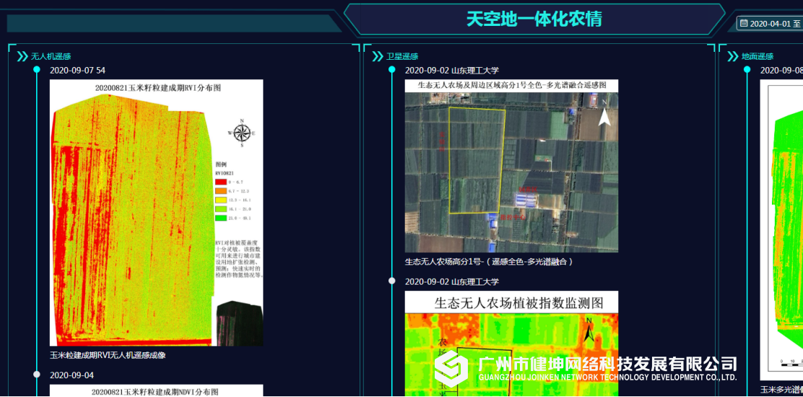This screenshot has width=803, height=397.
Task: Open the 玉米籽粒建成期RVI分布图 thumbnail
Action: [156, 213]
